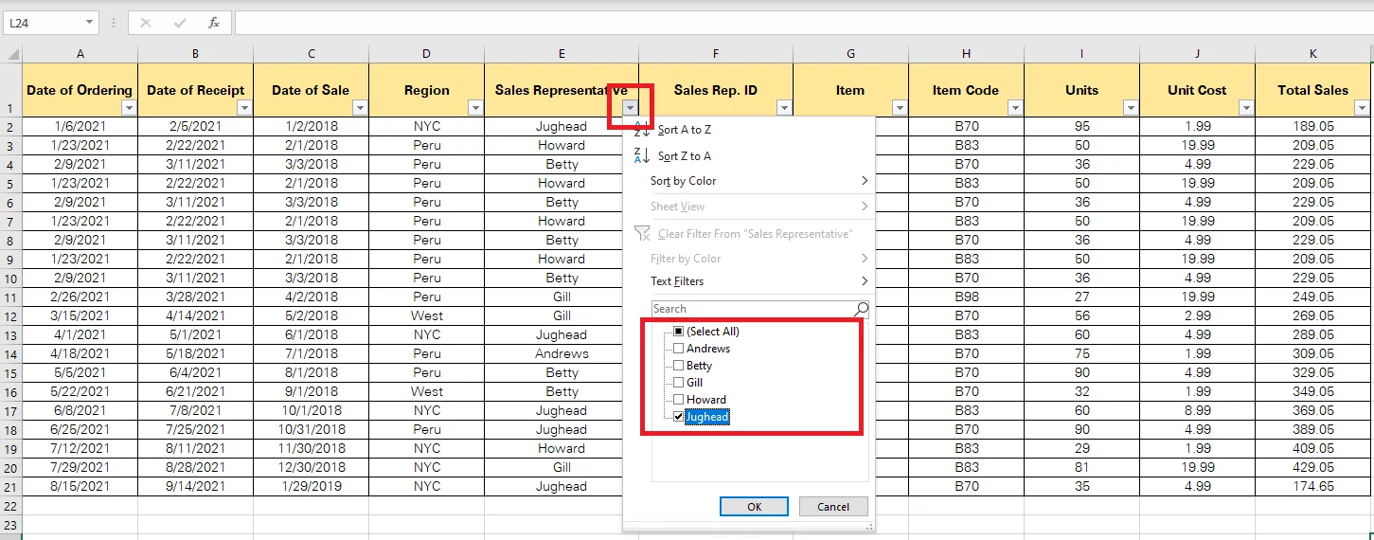Click Total Sales value 269.05
Viewport: 1374px width, 540px height.
(1313, 316)
